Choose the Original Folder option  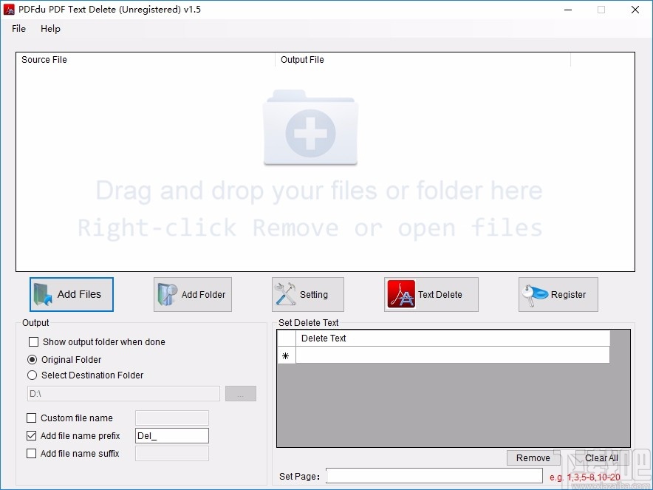[x=32, y=359]
